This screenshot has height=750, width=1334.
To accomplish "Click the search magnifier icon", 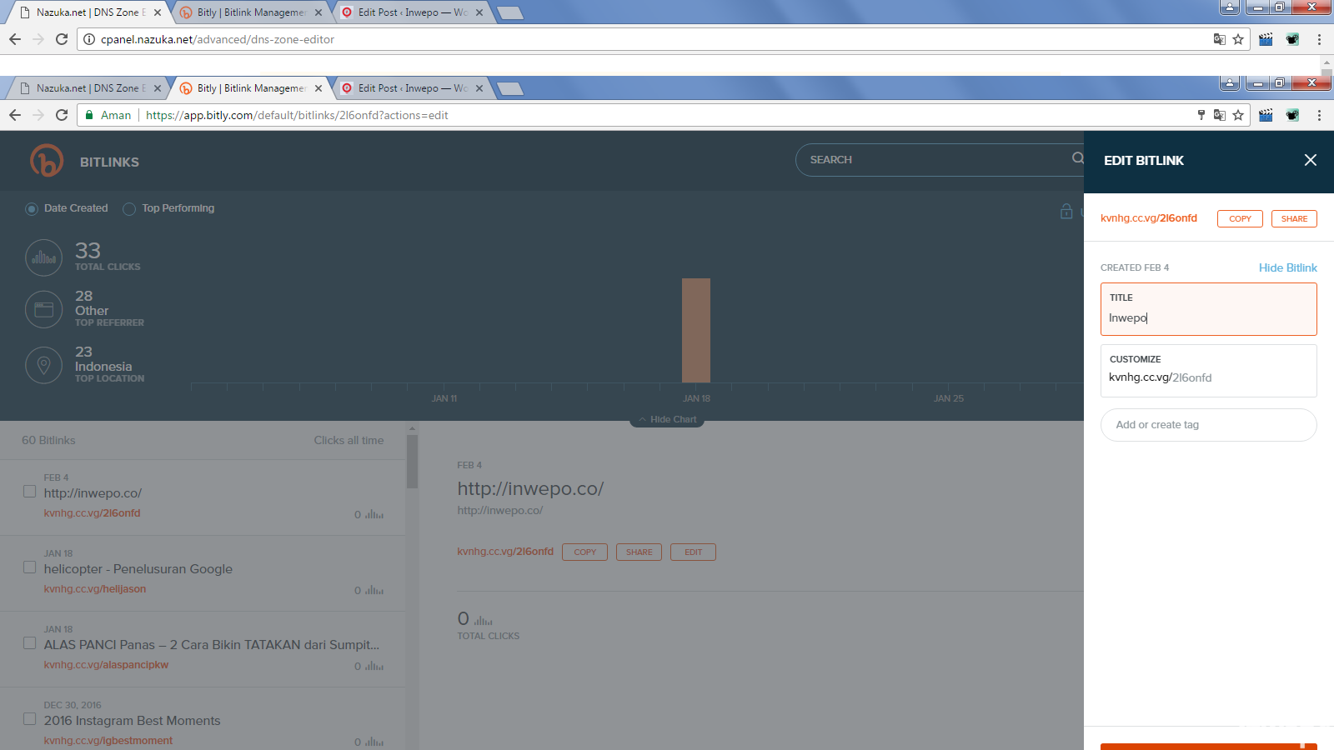I will (x=1078, y=158).
